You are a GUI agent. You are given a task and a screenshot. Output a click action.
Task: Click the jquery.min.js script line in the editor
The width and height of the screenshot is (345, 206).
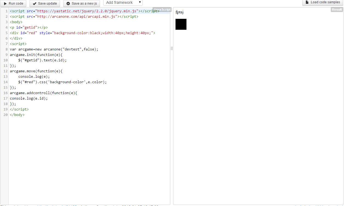[85, 11]
